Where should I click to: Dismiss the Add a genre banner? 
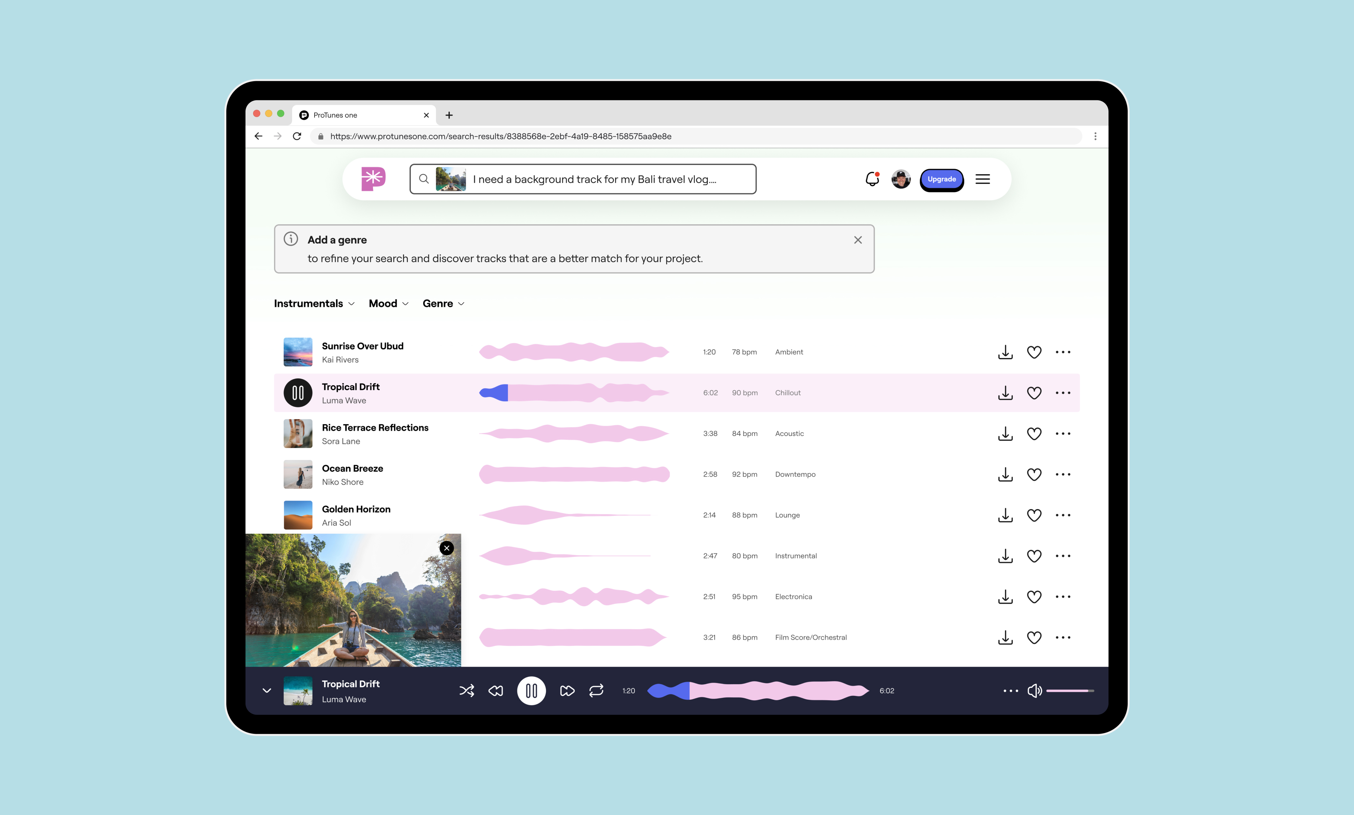point(858,240)
